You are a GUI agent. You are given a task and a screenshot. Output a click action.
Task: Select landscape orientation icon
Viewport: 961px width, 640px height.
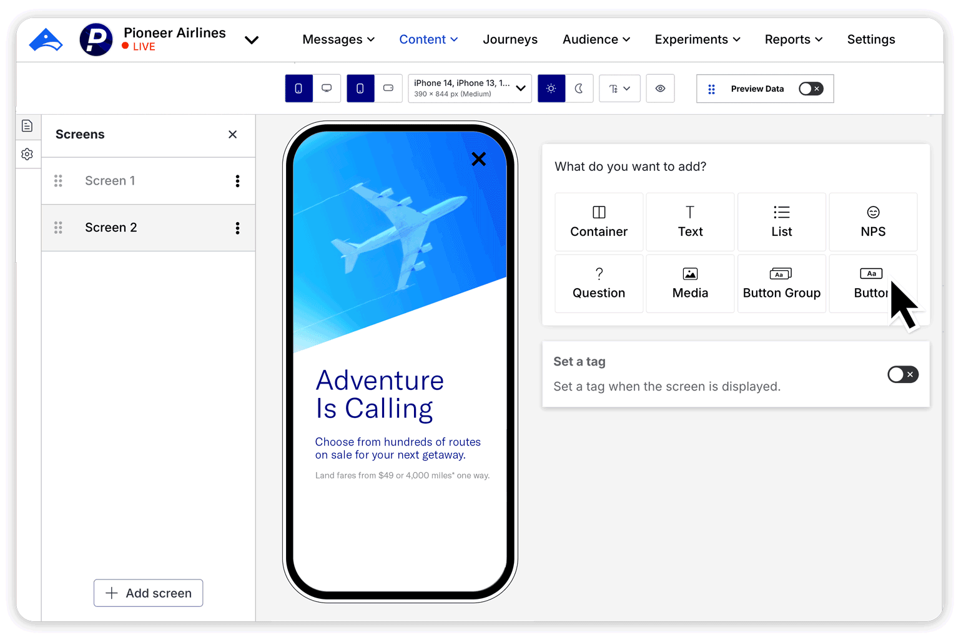tap(388, 89)
